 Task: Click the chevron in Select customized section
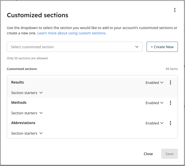click(x=137, y=47)
